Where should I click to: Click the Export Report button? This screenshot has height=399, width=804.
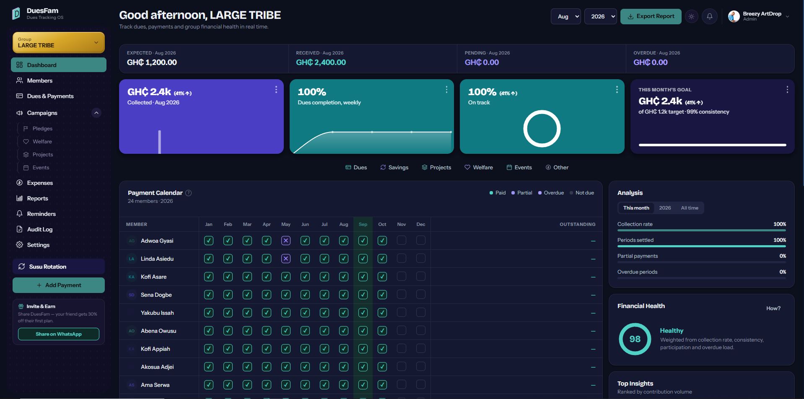coord(651,16)
